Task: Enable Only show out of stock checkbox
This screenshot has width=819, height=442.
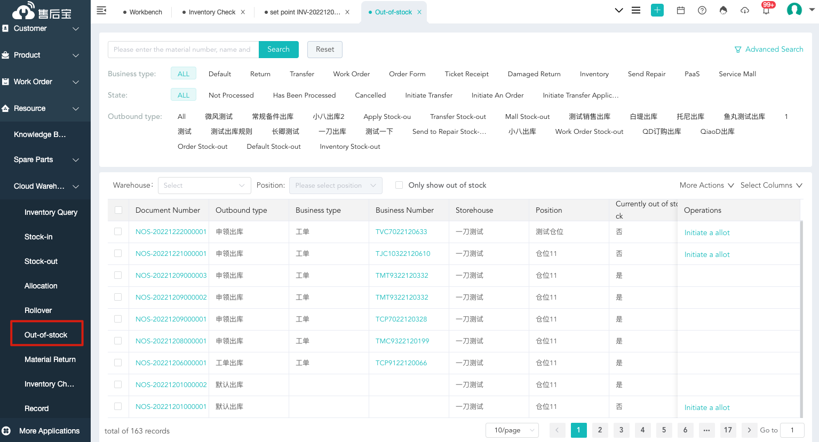Action: point(399,185)
